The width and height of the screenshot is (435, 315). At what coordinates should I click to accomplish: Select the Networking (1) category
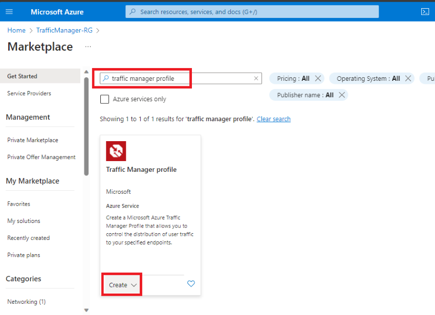click(x=26, y=302)
